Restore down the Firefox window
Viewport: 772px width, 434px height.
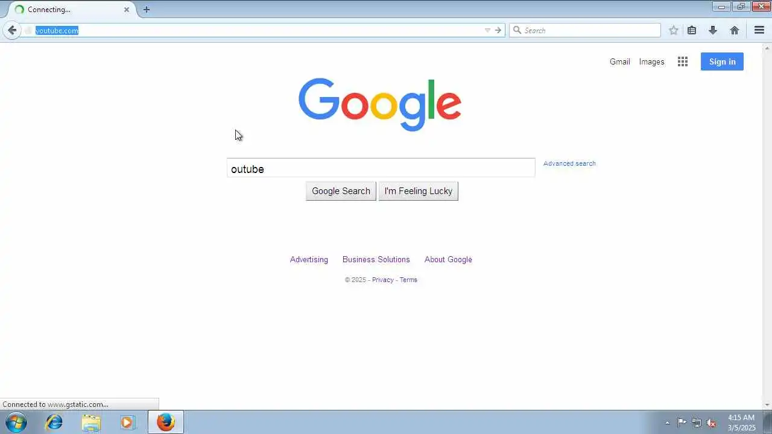741,7
